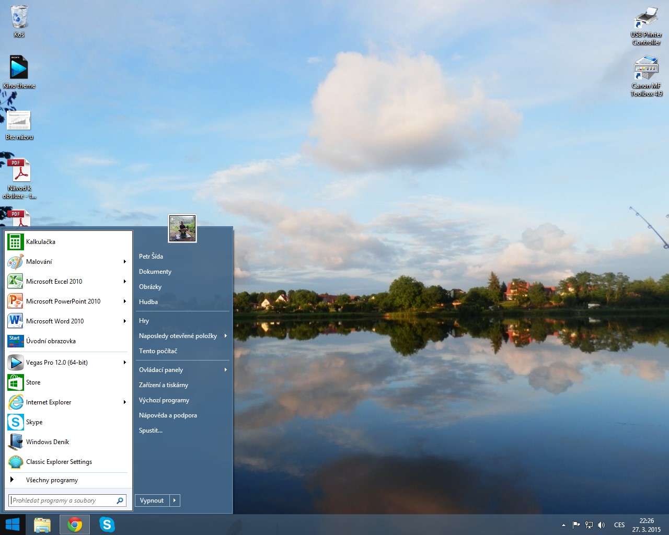Launch the Vegas Pro 12.0 icon
This screenshot has width=669, height=535.
16,363
